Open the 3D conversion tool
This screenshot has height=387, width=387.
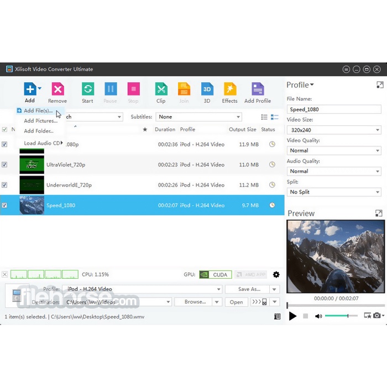click(207, 90)
